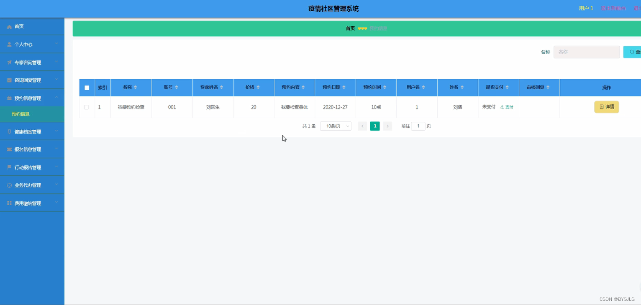
Task: Sort table by 专家姓名 column arrows
Action: pyautogui.click(x=221, y=87)
